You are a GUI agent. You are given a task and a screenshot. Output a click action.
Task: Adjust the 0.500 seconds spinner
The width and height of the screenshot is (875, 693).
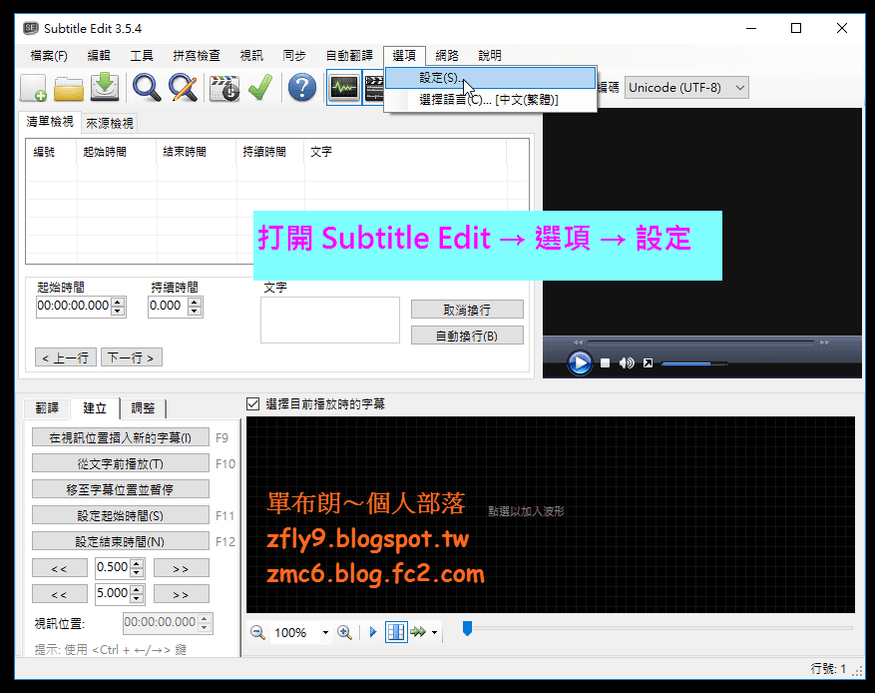[137, 568]
